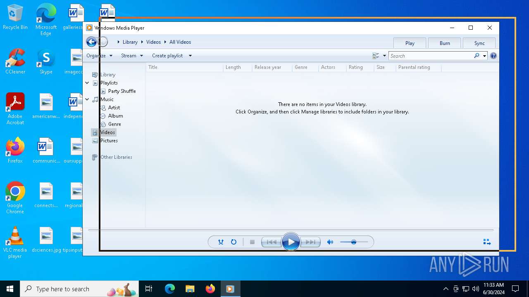Click All Videos in the breadcrumb
Screen dimensions: 529x297
point(180,42)
